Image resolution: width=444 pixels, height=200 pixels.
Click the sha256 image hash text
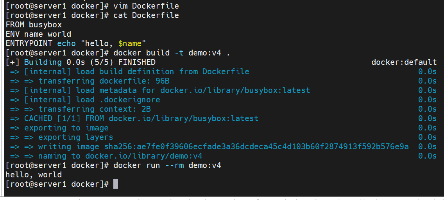point(256,146)
